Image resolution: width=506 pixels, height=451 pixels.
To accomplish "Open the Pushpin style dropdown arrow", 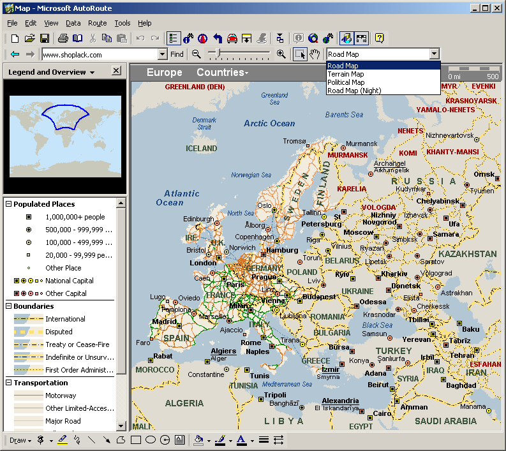I will (x=51, y=441).
